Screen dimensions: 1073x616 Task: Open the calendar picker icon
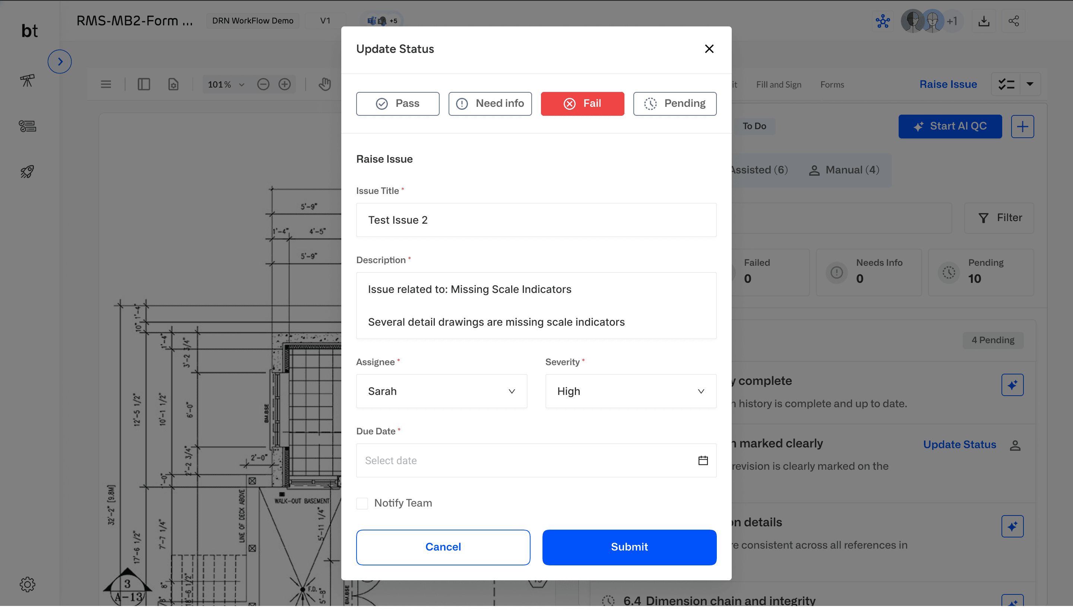click(x=703, y=461)
